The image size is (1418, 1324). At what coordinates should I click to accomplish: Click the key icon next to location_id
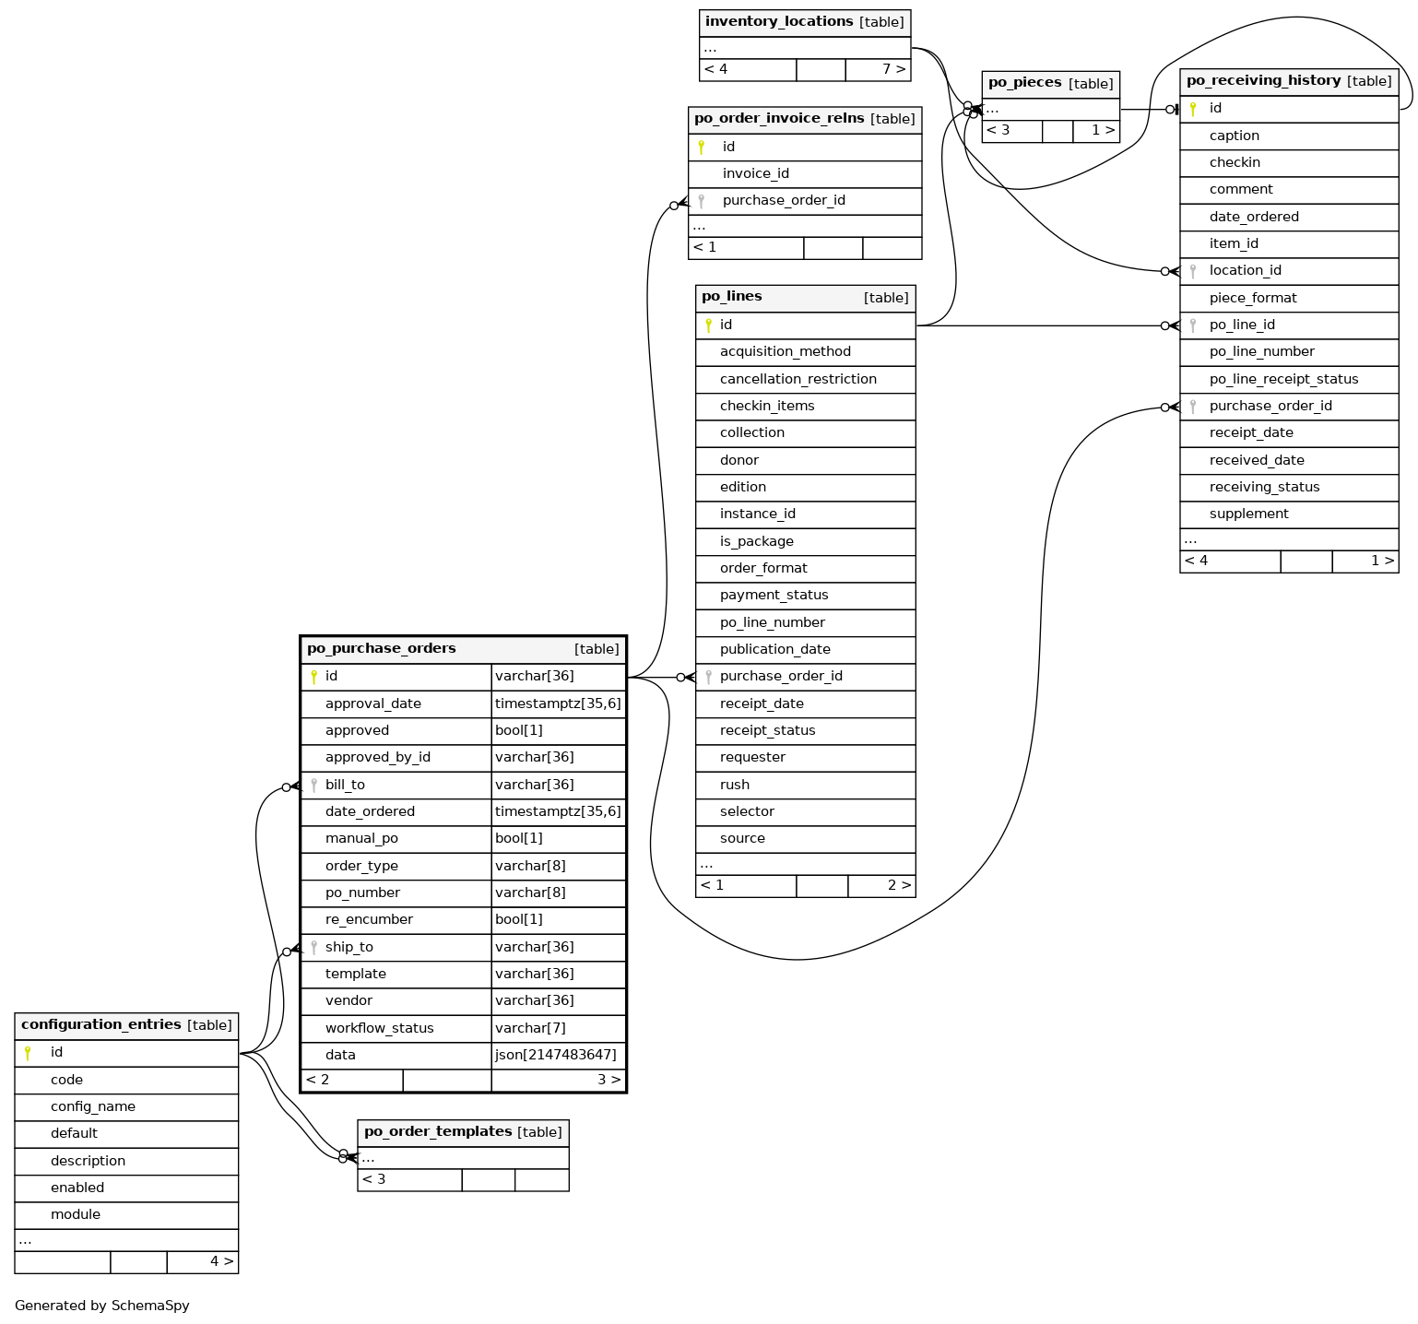coord(1193,271)
